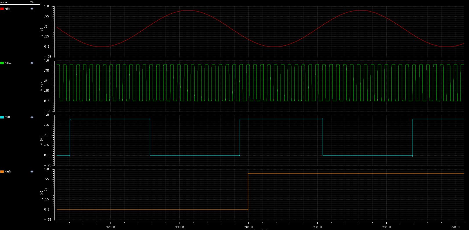469x230 pixels.
Task: Click the 750.0 time axis label
Action: tap(317, 227)
